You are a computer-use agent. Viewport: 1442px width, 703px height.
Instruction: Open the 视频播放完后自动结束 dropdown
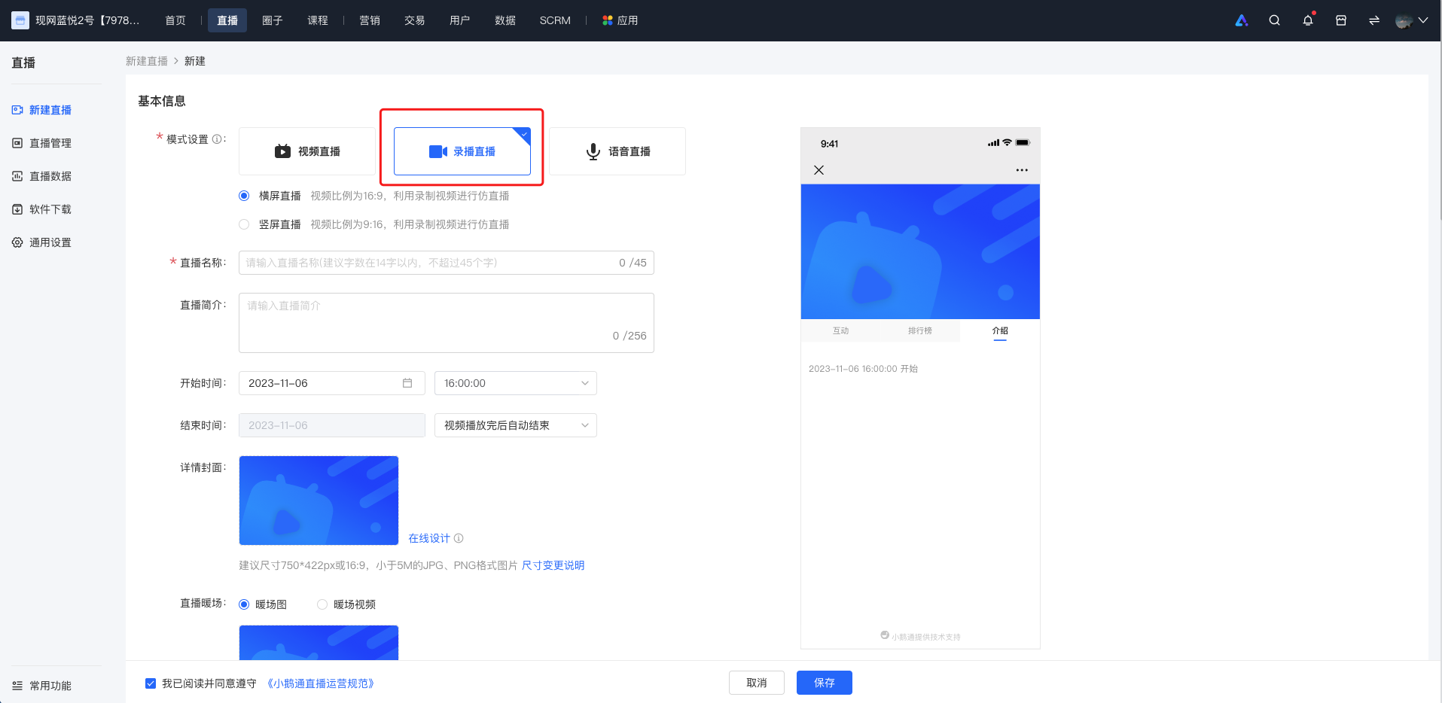pos(516,425)
